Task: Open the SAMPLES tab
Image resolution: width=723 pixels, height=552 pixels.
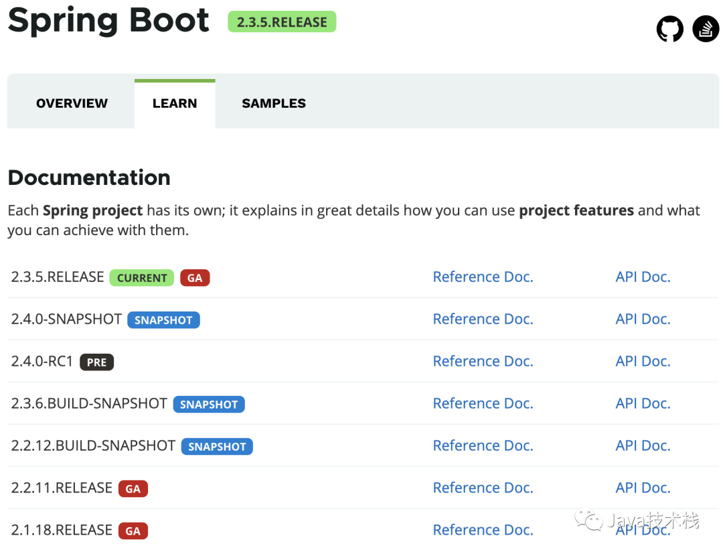Action: click(x=274, y=103)
